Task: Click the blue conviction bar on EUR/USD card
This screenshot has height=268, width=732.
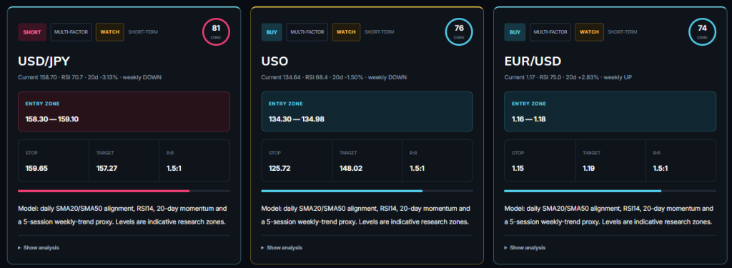Action: click(583, 191)
